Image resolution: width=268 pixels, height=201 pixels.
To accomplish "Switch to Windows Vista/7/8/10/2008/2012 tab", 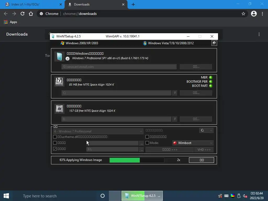I will [x=168, y=43].
